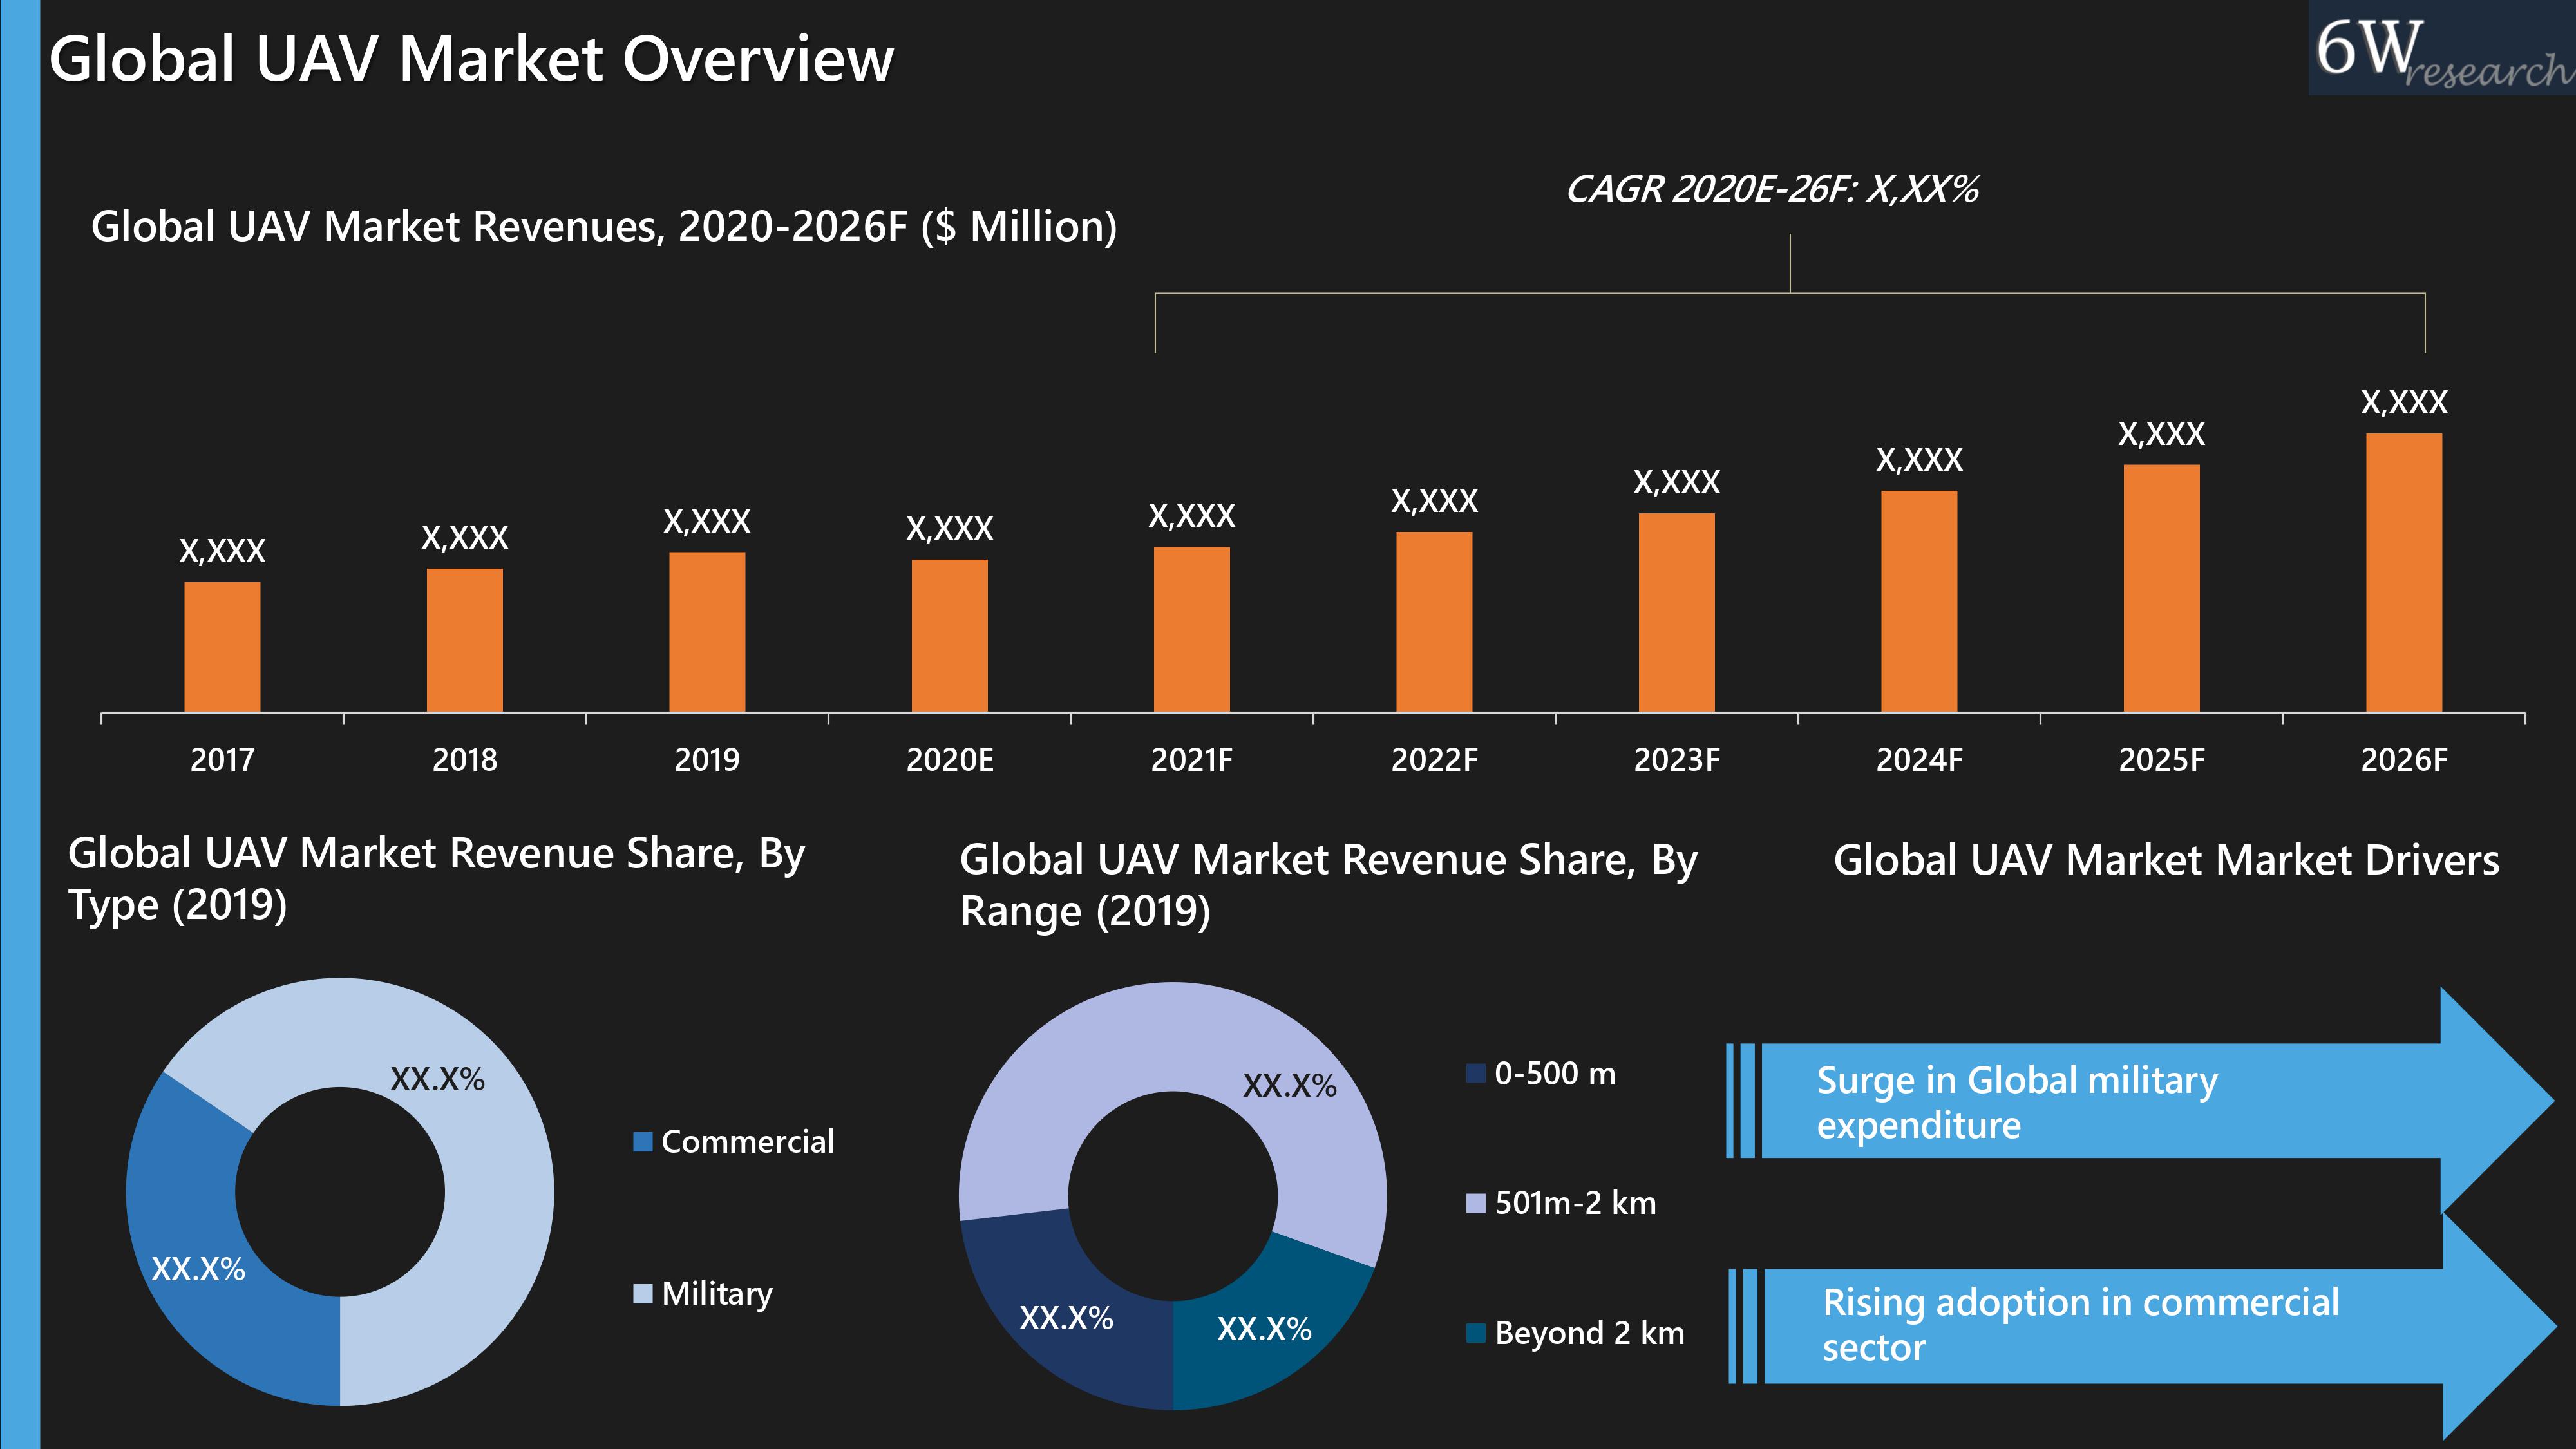Select the 2020E orange bar
The width and height of the screenshot is (2576, 1449).
(x=950, y=636)
